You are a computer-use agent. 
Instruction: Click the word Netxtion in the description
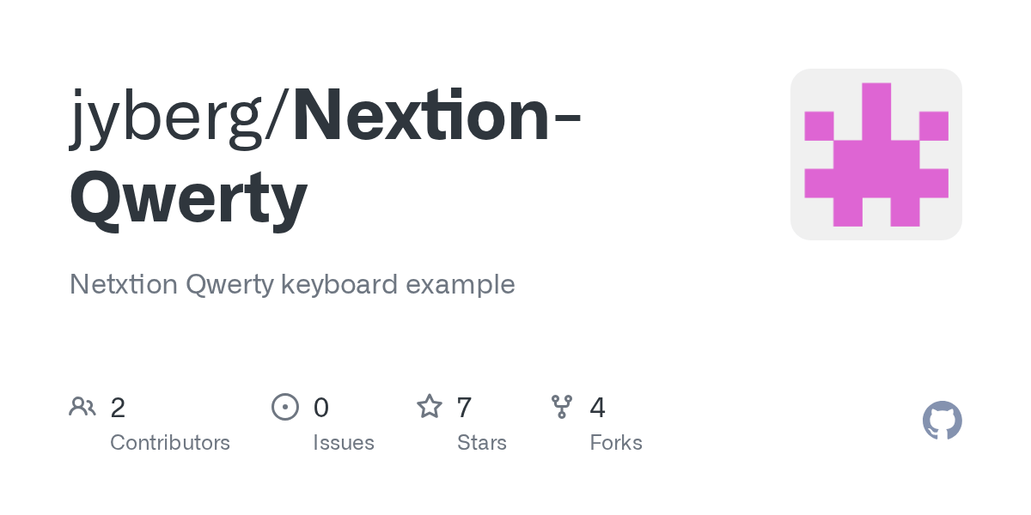tap(124, 284)
